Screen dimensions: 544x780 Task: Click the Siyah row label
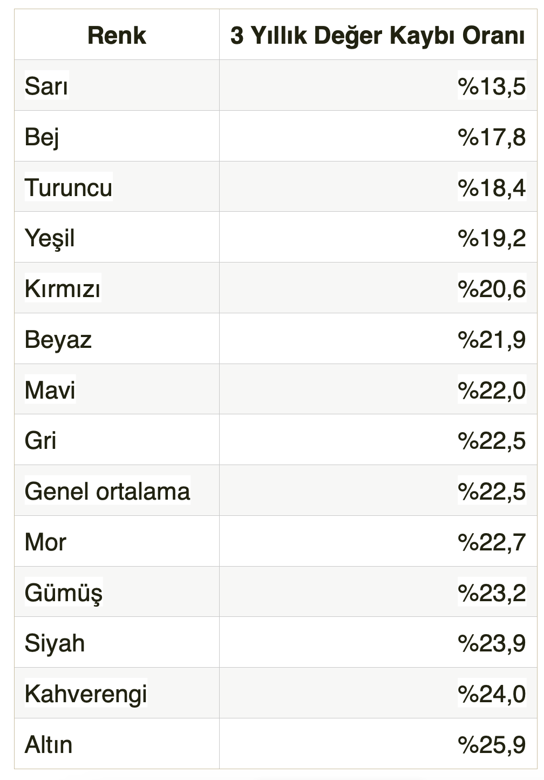[x=55, y=643]
